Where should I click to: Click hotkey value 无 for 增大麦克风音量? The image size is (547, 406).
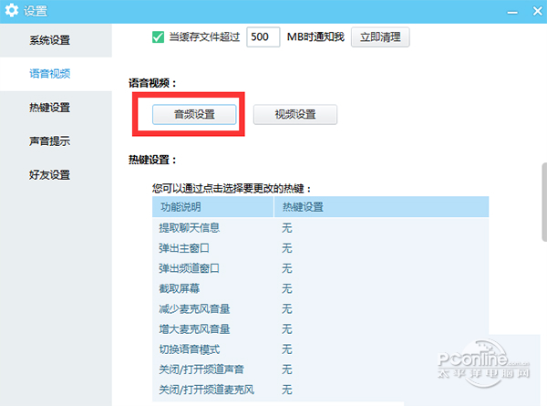[x=287, y=329]
